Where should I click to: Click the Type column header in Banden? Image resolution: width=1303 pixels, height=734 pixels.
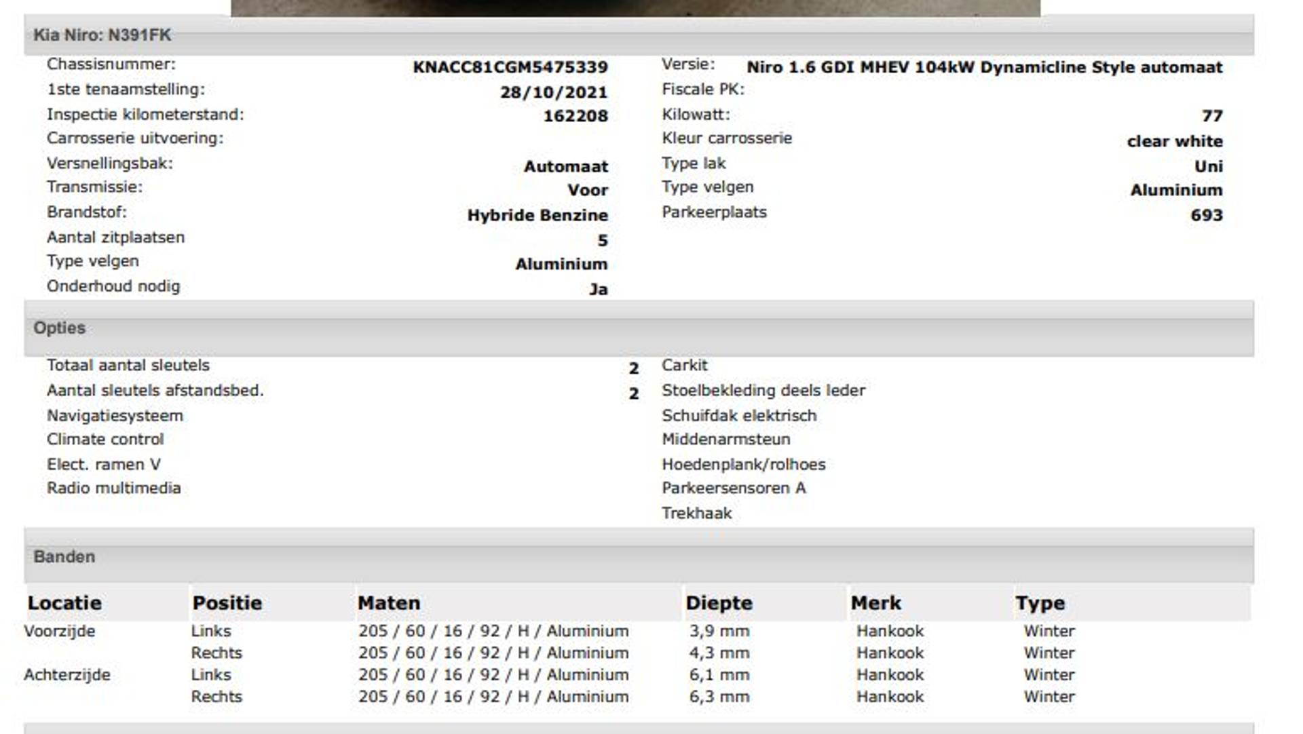coord(1040,603)
